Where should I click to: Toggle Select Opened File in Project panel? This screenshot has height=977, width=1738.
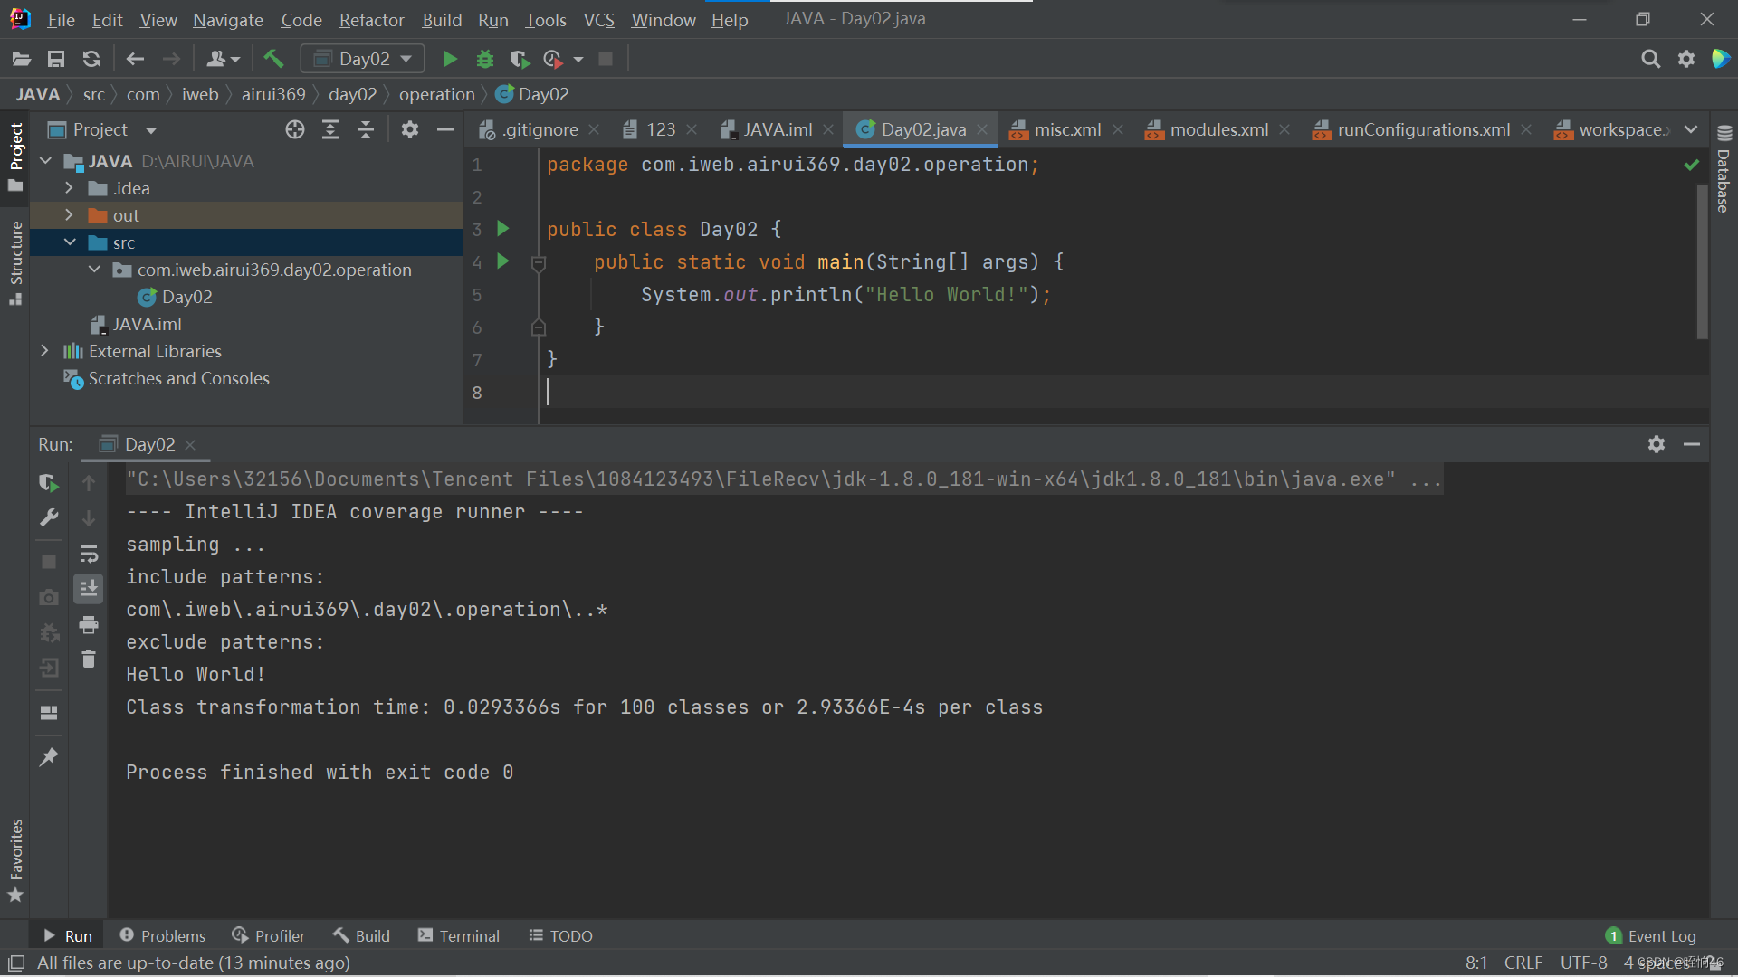[x=294, y=129]
